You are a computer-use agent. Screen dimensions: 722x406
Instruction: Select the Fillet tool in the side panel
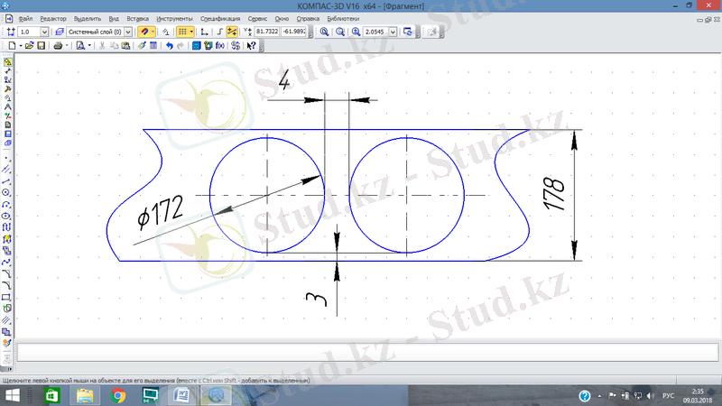6,285
